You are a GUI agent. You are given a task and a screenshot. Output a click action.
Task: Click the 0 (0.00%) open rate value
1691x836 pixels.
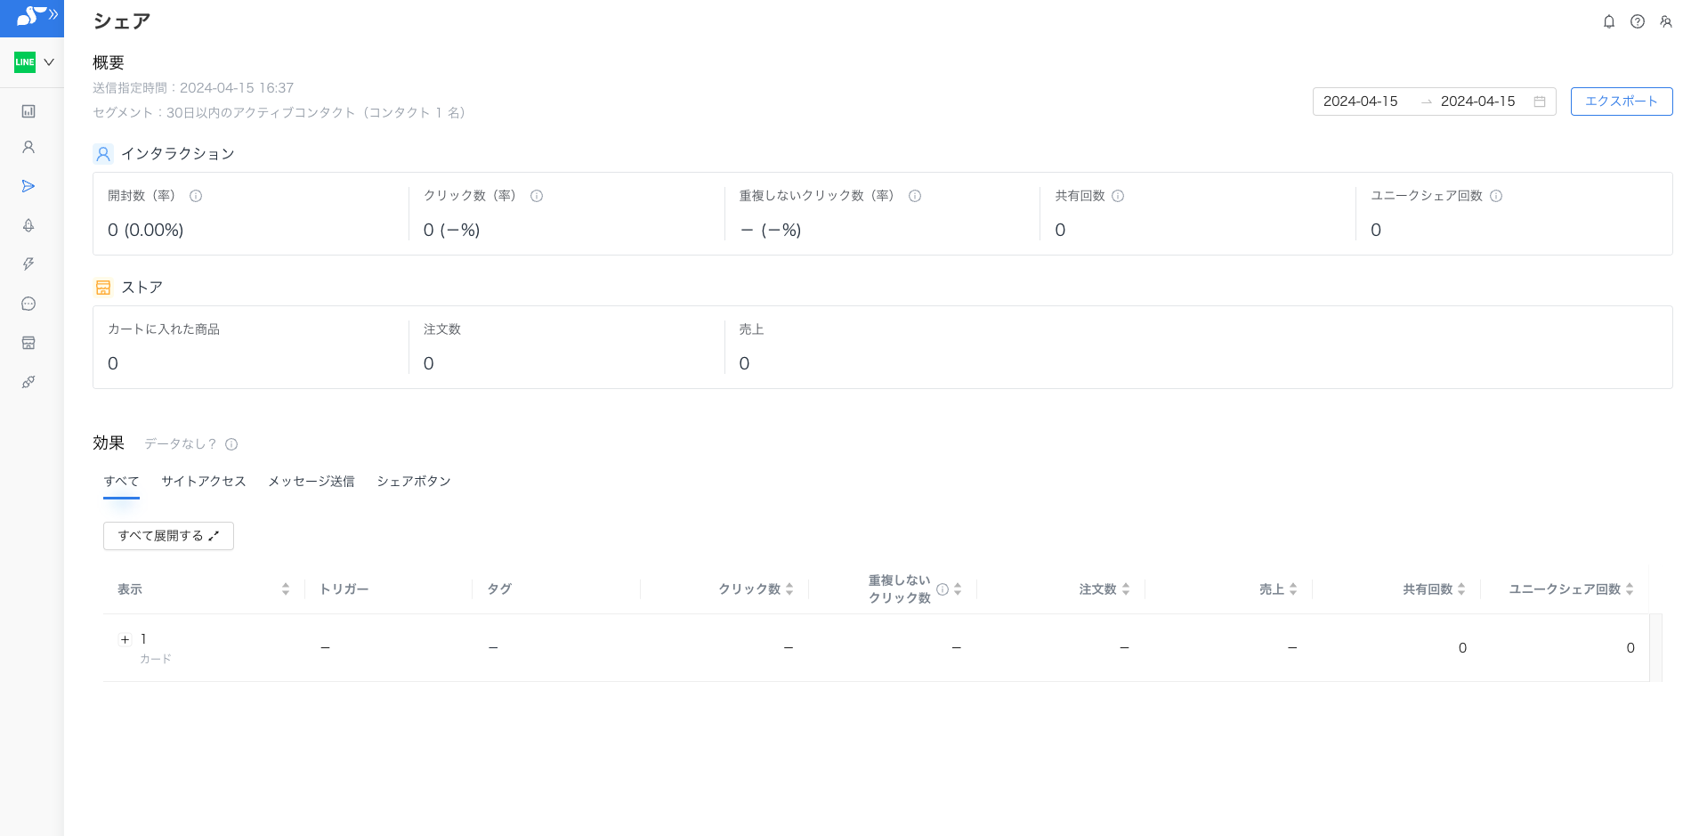click(146, 230)
